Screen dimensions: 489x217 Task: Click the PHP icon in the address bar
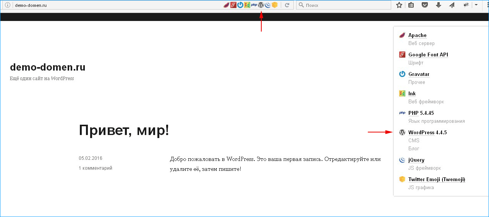[x=254, y=5]
